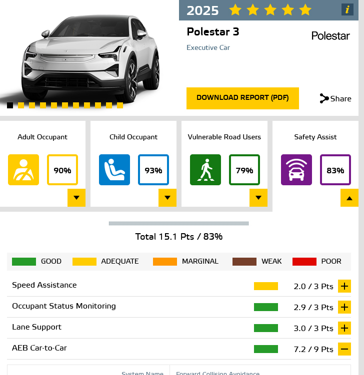This screenshot has width=364, height=375.
Task: Click the orange MARGINAL legend swatch
Action: [165, 262]
